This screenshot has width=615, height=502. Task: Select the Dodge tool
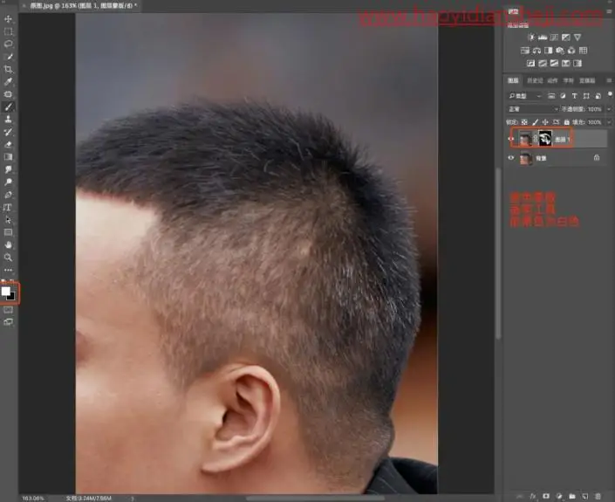pyautogui.click(x=8, y=182)
